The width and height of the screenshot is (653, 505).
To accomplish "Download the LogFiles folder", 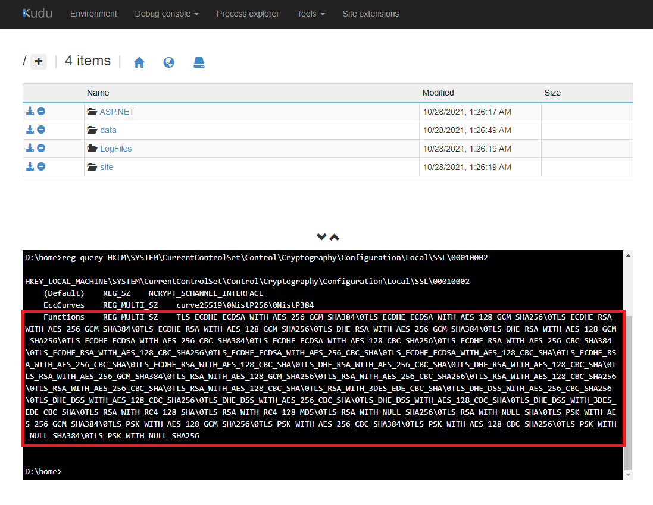I will point(30,148).
